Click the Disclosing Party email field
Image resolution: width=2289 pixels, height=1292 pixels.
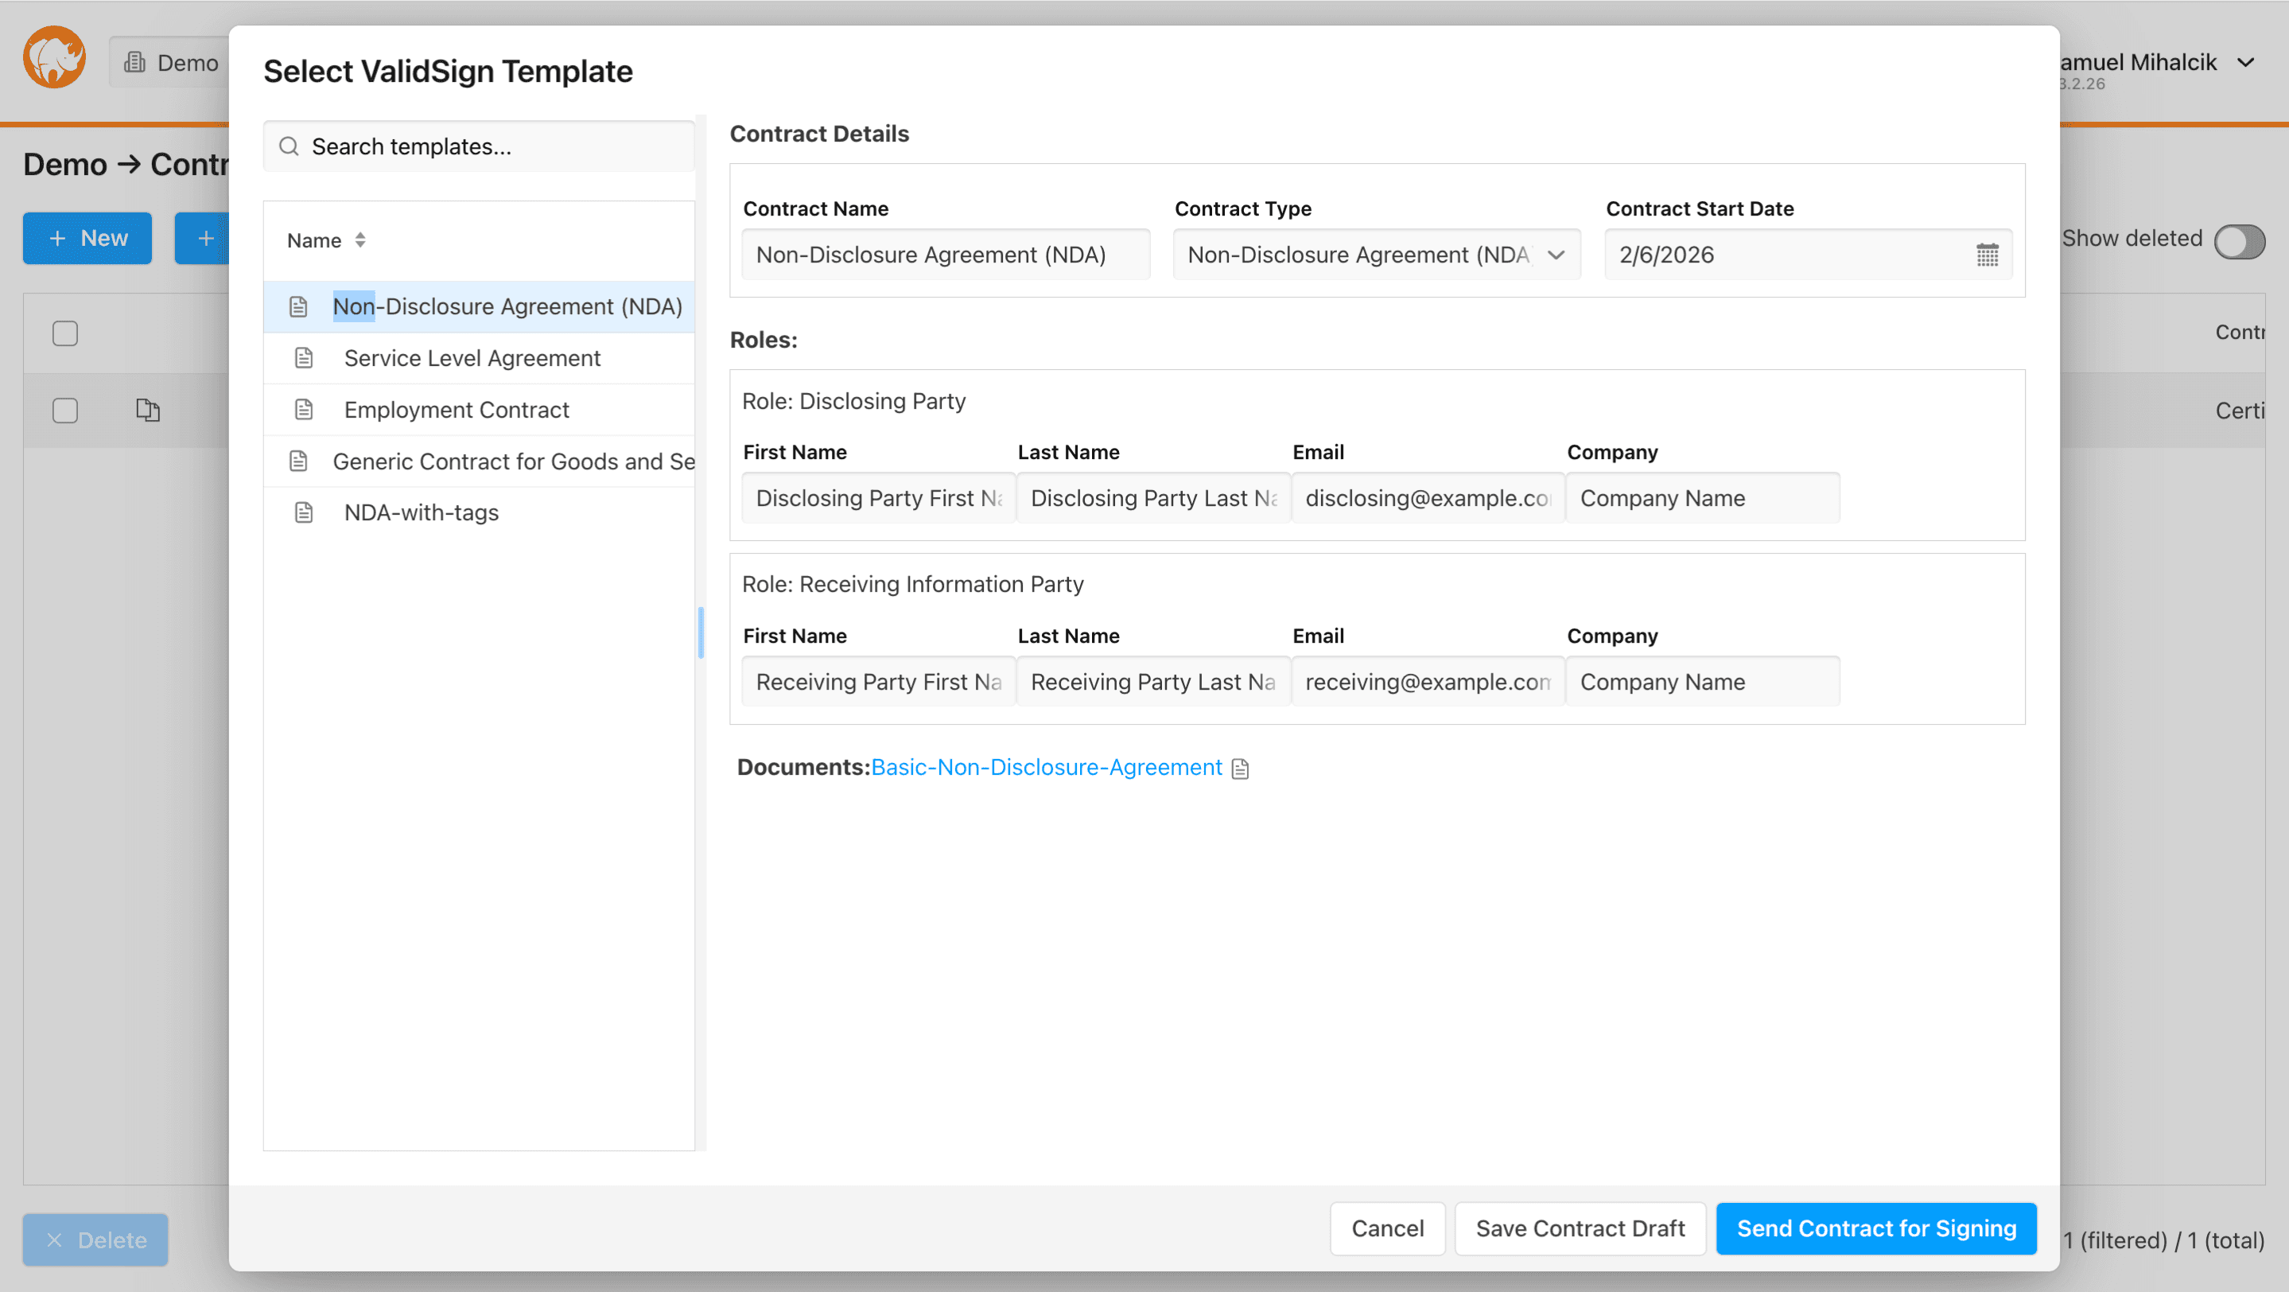pyautogui.click(x=1426, y=499)
